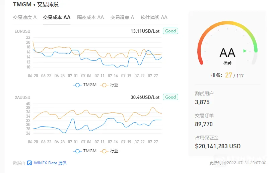Screen dimensions: 271x173
Task: Toggle TMGM series in EURUSD chart legend
Action: pos(85,85)
